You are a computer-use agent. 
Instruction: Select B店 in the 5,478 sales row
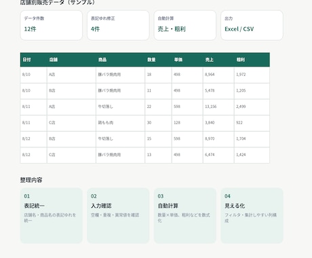(x=71, y=91)
